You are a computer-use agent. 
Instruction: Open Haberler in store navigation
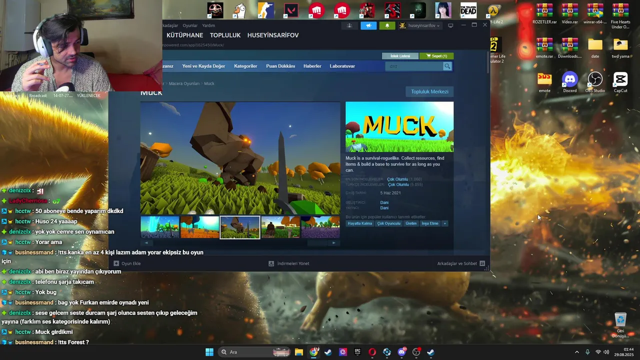[x=312, y=66]
